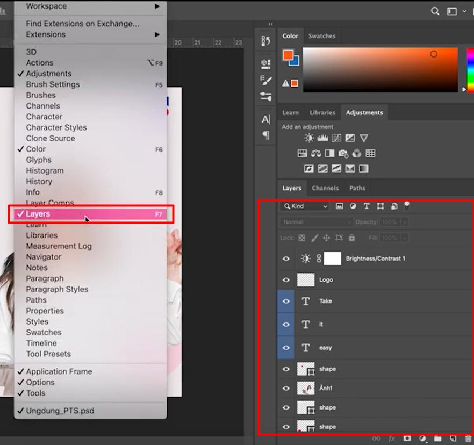
Task: Open the Kind filter dropdown
Action: click(x=305, y=206)
